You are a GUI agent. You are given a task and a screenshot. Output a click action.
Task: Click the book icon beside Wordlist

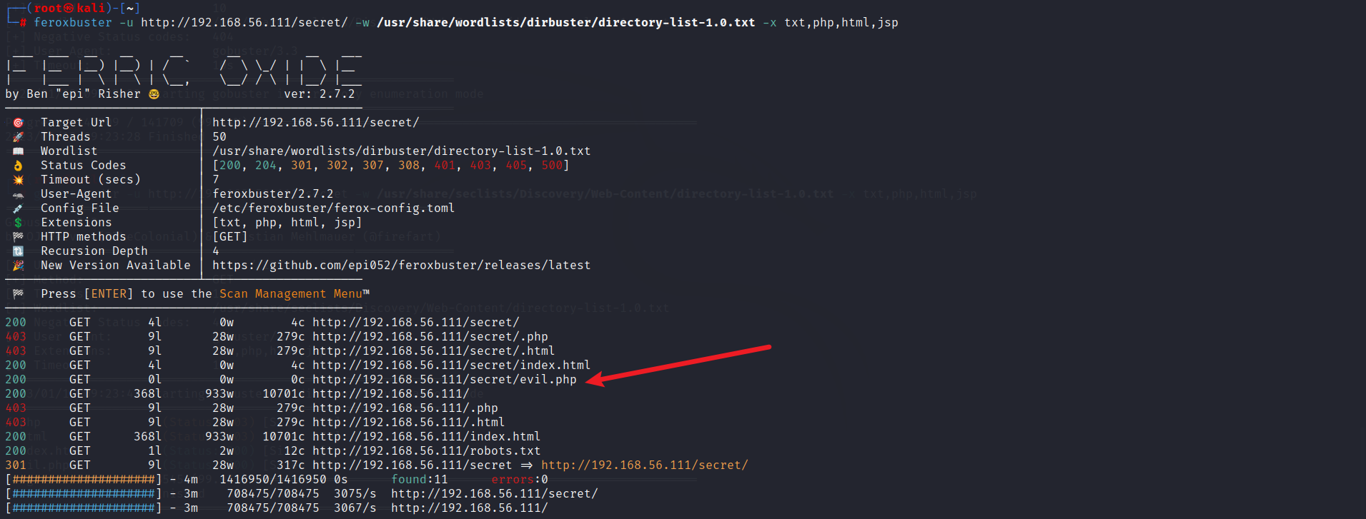click(x=18, y=151)
